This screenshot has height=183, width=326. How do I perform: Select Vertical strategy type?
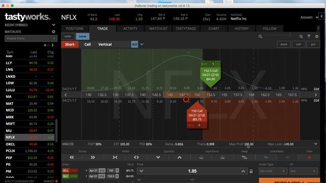105,44
